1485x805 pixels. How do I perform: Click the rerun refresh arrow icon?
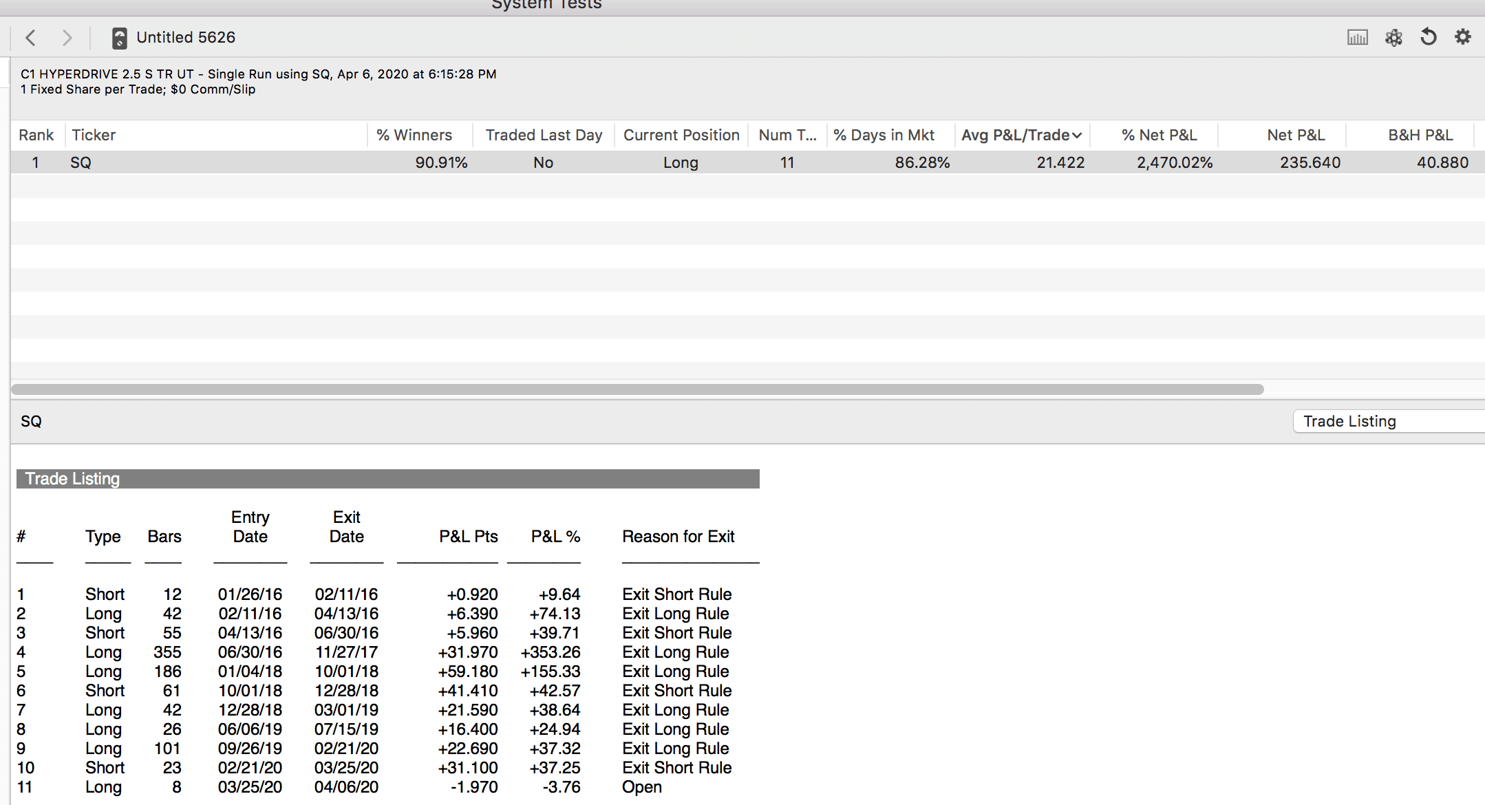1429,37
